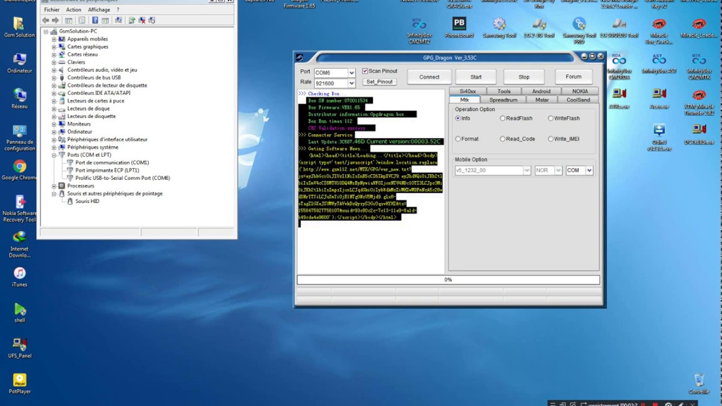Select the ReadFlash radio button
The width and height of the screenshot is (722, 406).
[x=503, y=118]
